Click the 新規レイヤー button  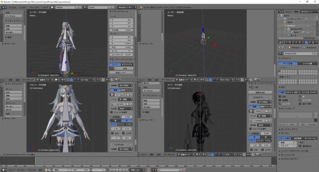[121, 73]
